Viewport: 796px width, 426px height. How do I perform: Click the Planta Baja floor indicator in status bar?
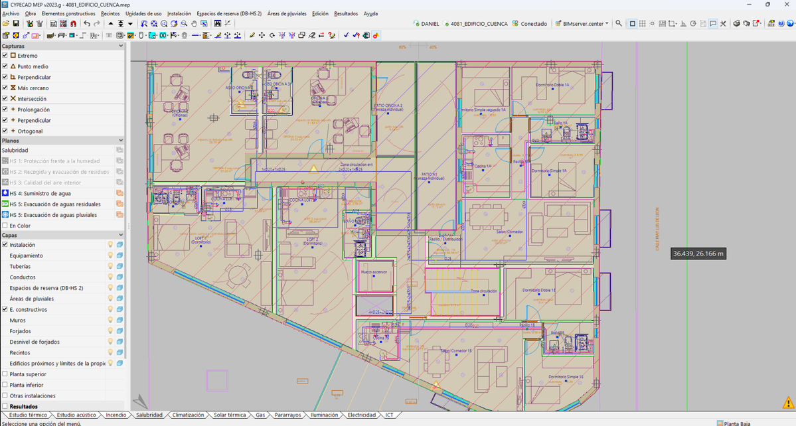coord(734,423)
